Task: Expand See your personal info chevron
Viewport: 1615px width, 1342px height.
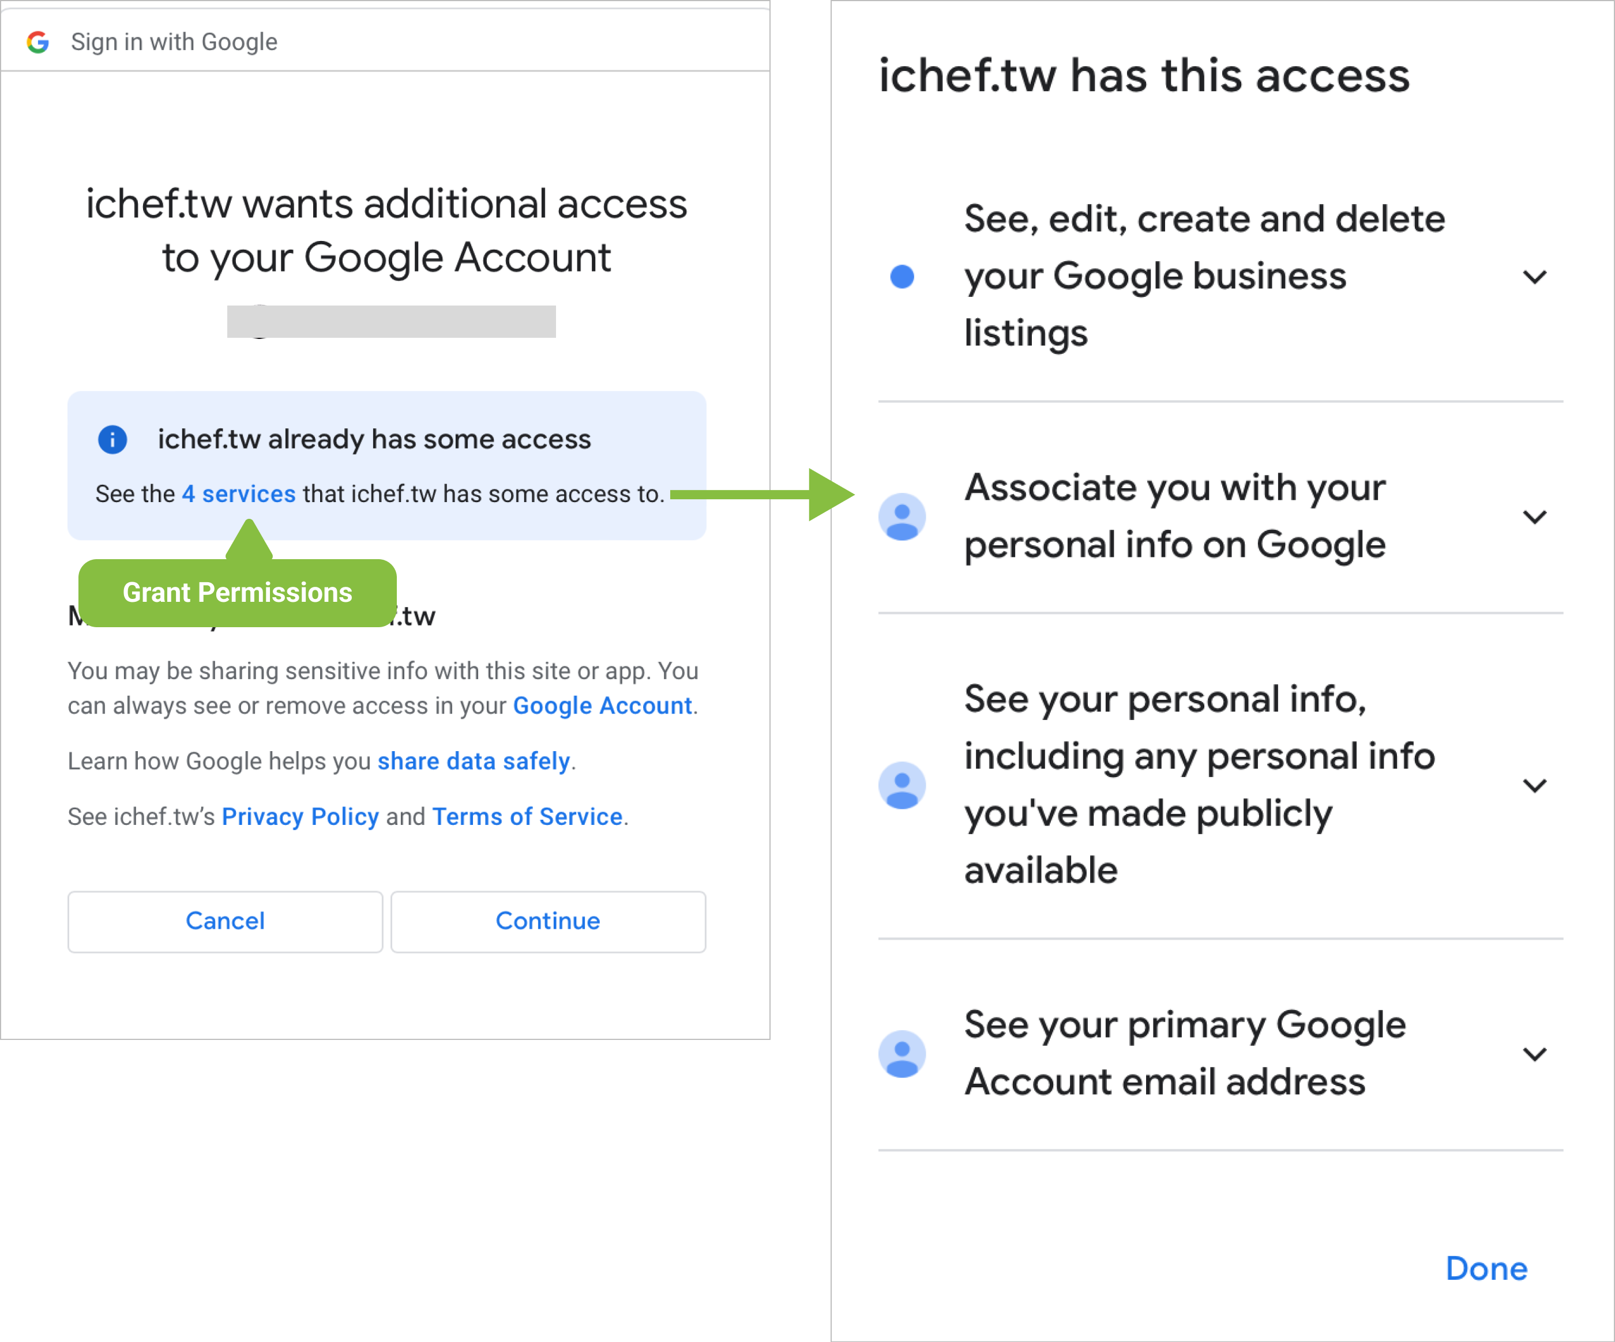Action: [1534, 785]
